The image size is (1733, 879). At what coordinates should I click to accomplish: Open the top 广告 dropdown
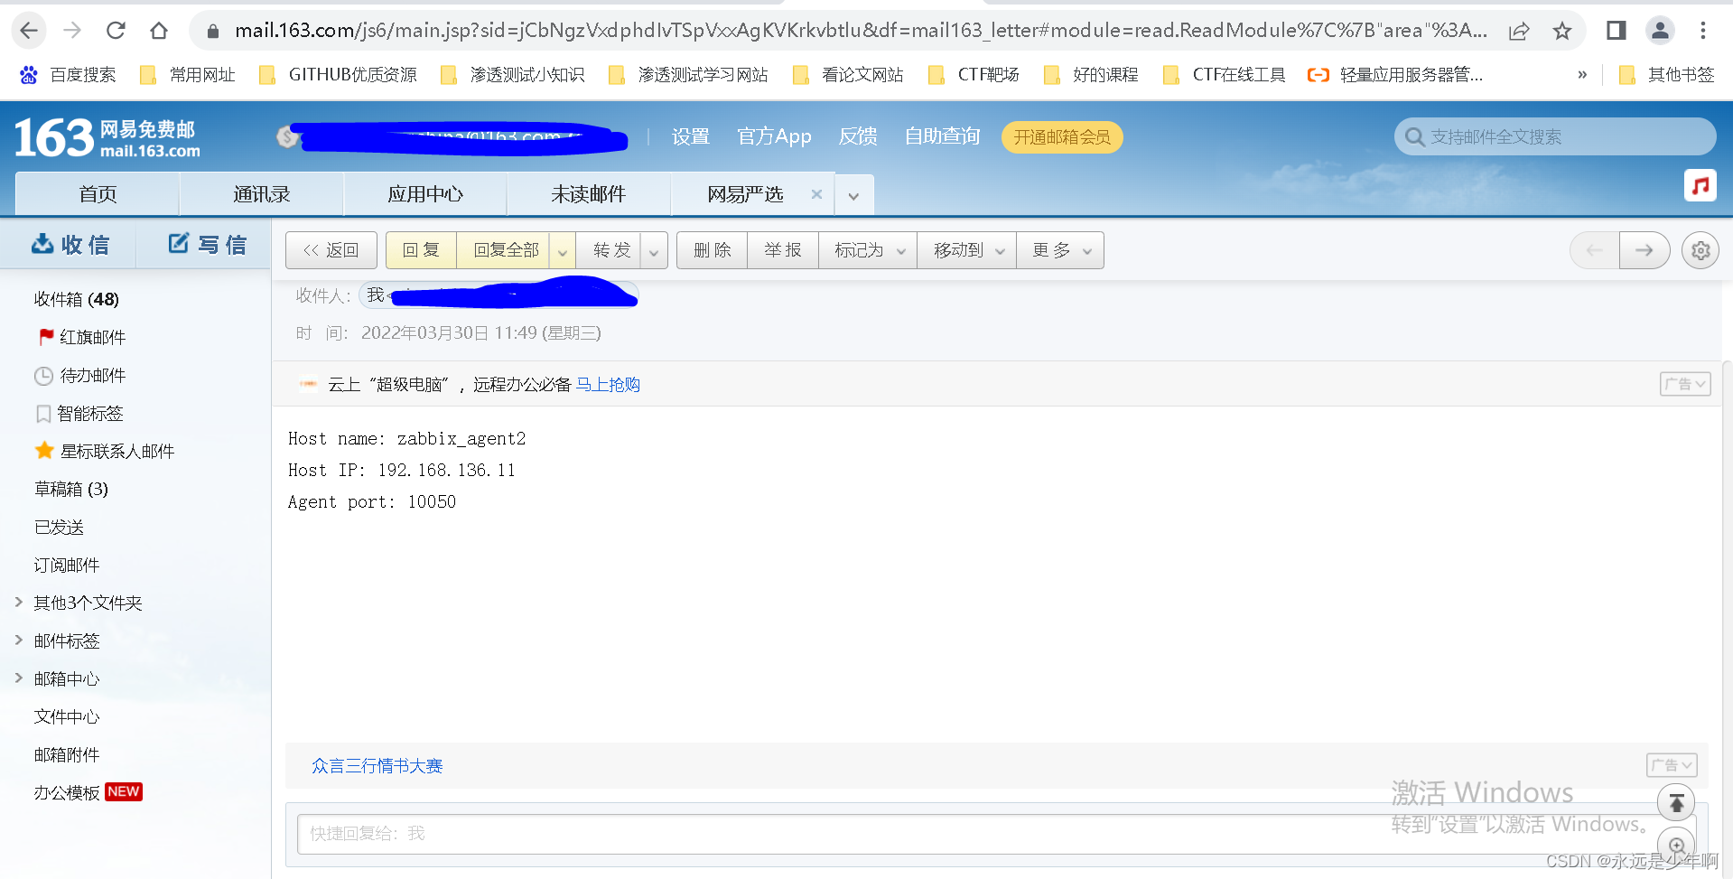pyautogui.click(x=1685, y=384)
